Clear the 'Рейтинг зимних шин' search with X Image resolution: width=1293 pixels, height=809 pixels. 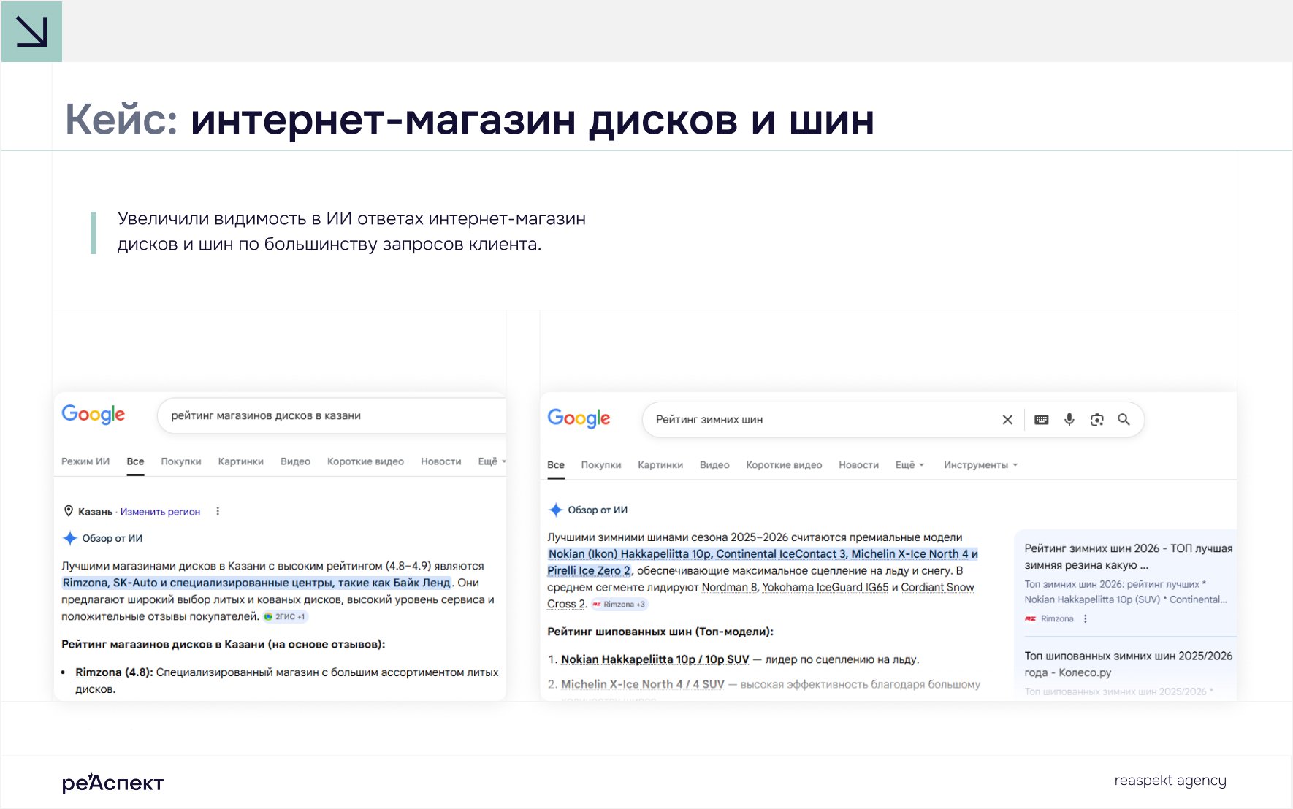click(x=1007, y=420)
